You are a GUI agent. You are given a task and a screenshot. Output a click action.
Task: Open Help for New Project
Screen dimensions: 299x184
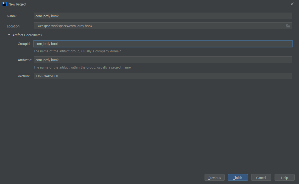284,177
